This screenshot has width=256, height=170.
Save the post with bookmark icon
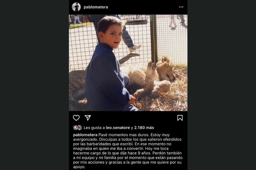coord(180,118)
